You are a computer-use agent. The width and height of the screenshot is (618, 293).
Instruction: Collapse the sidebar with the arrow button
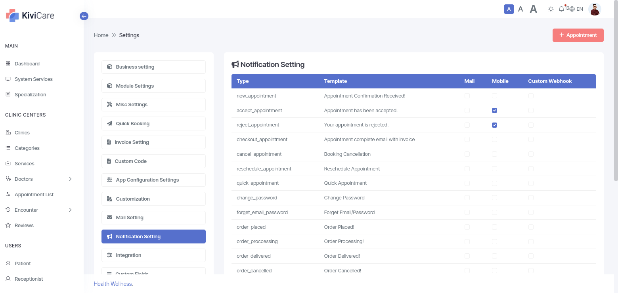(x=84, y=16)
